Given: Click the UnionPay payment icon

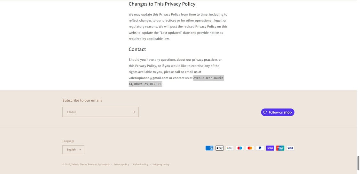Looking at the screenshot, I should pos(280,148).
